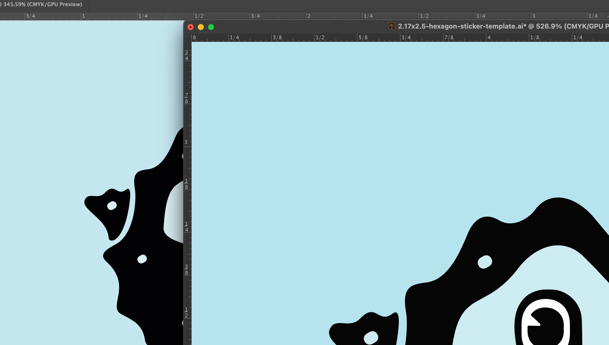Image resolution: width=609 pixels, height=345 pixels.
Task: Minimize the floating hexagon template window
Action: (201, 27)
